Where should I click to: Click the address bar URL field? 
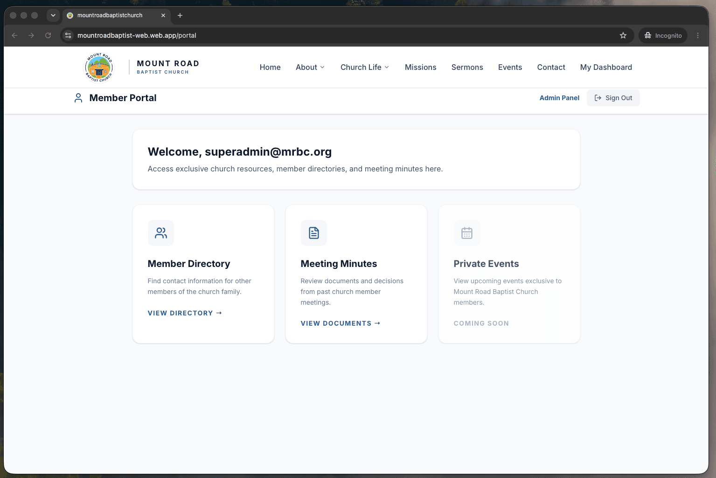click(x=345, y=35)
